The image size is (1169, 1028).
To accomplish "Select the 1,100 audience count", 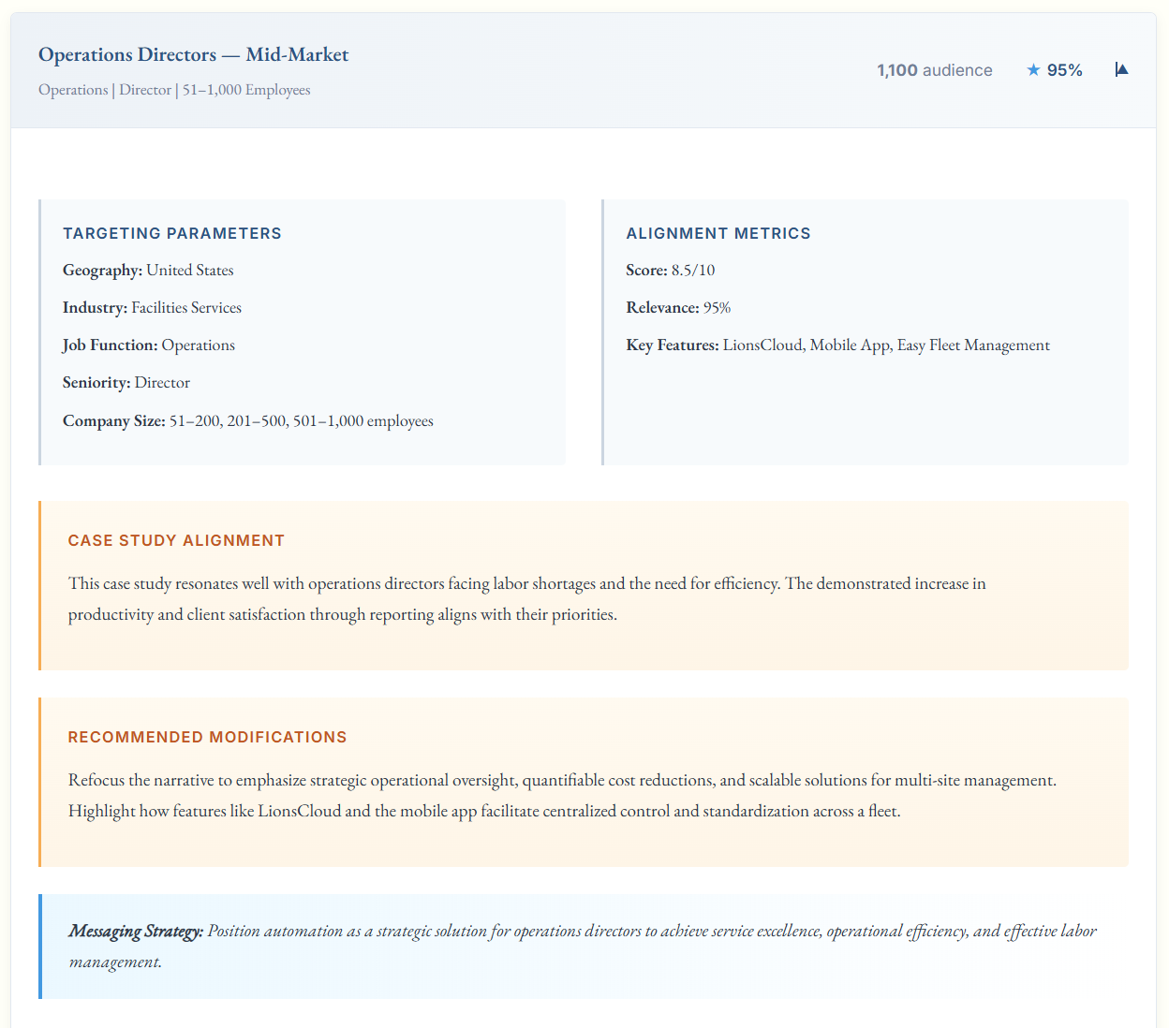I will click(x=934, y=70).
